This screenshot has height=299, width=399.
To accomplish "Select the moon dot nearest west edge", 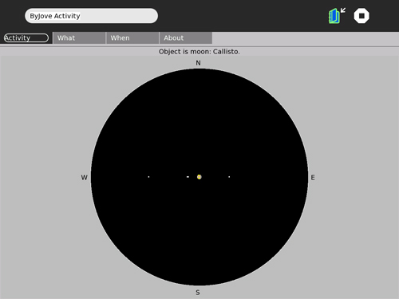I will 148,177.
